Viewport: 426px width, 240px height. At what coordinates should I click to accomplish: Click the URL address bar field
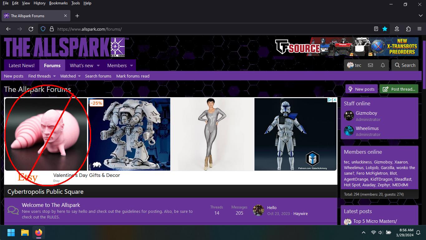click(212, 29)
